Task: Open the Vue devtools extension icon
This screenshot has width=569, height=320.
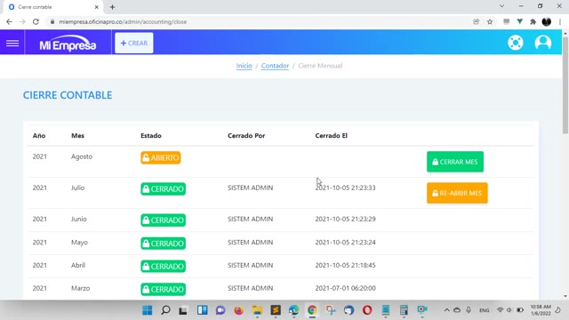Action: [519, 21]
